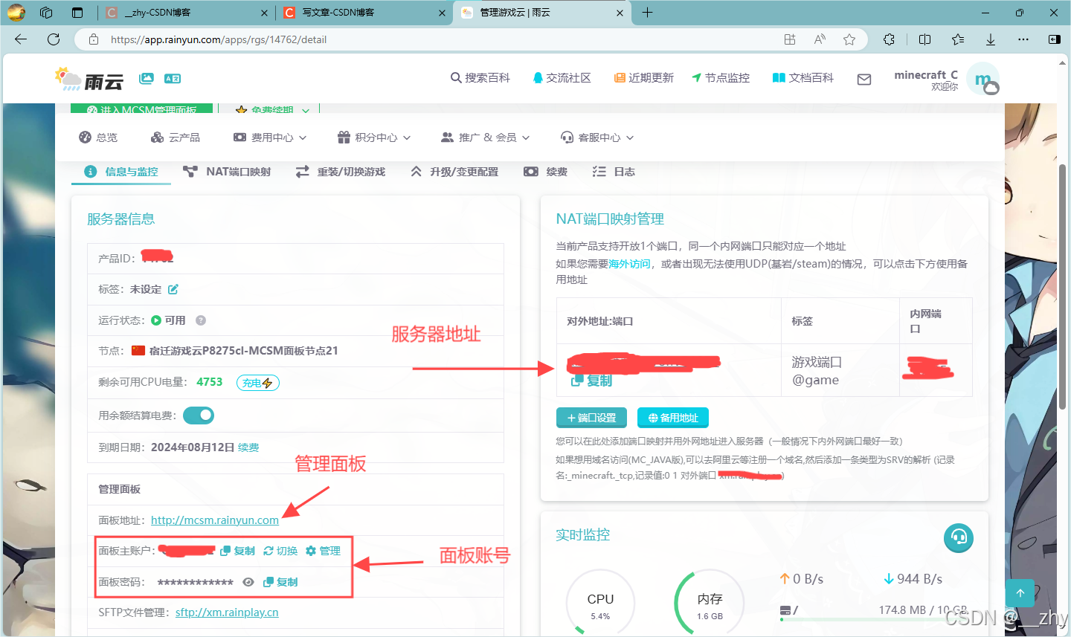Click the Edge address bar URL
Image resolution: width=1071 pixels, height=637 pixels.
[x=219, y=39]
